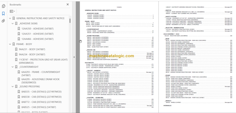Close the Bookmarks panel

pyautogui.click(x=68, y=5)
